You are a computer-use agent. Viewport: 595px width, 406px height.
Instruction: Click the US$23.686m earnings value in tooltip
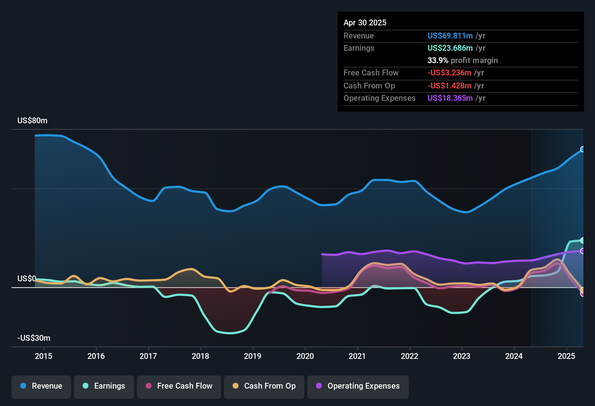pos(450,48)
